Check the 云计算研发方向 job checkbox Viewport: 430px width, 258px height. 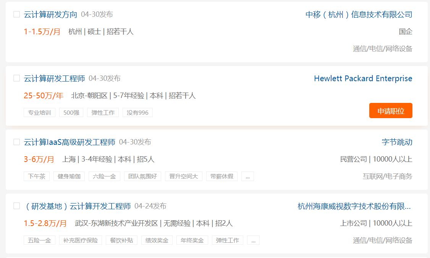point(16,14)
